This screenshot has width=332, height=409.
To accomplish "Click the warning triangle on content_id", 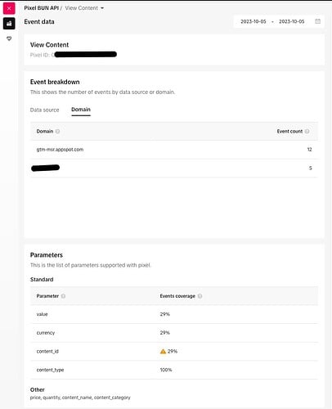I will [163, 351].
